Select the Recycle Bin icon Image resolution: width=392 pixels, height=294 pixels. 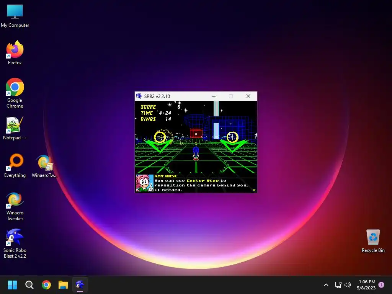(373, 241)
